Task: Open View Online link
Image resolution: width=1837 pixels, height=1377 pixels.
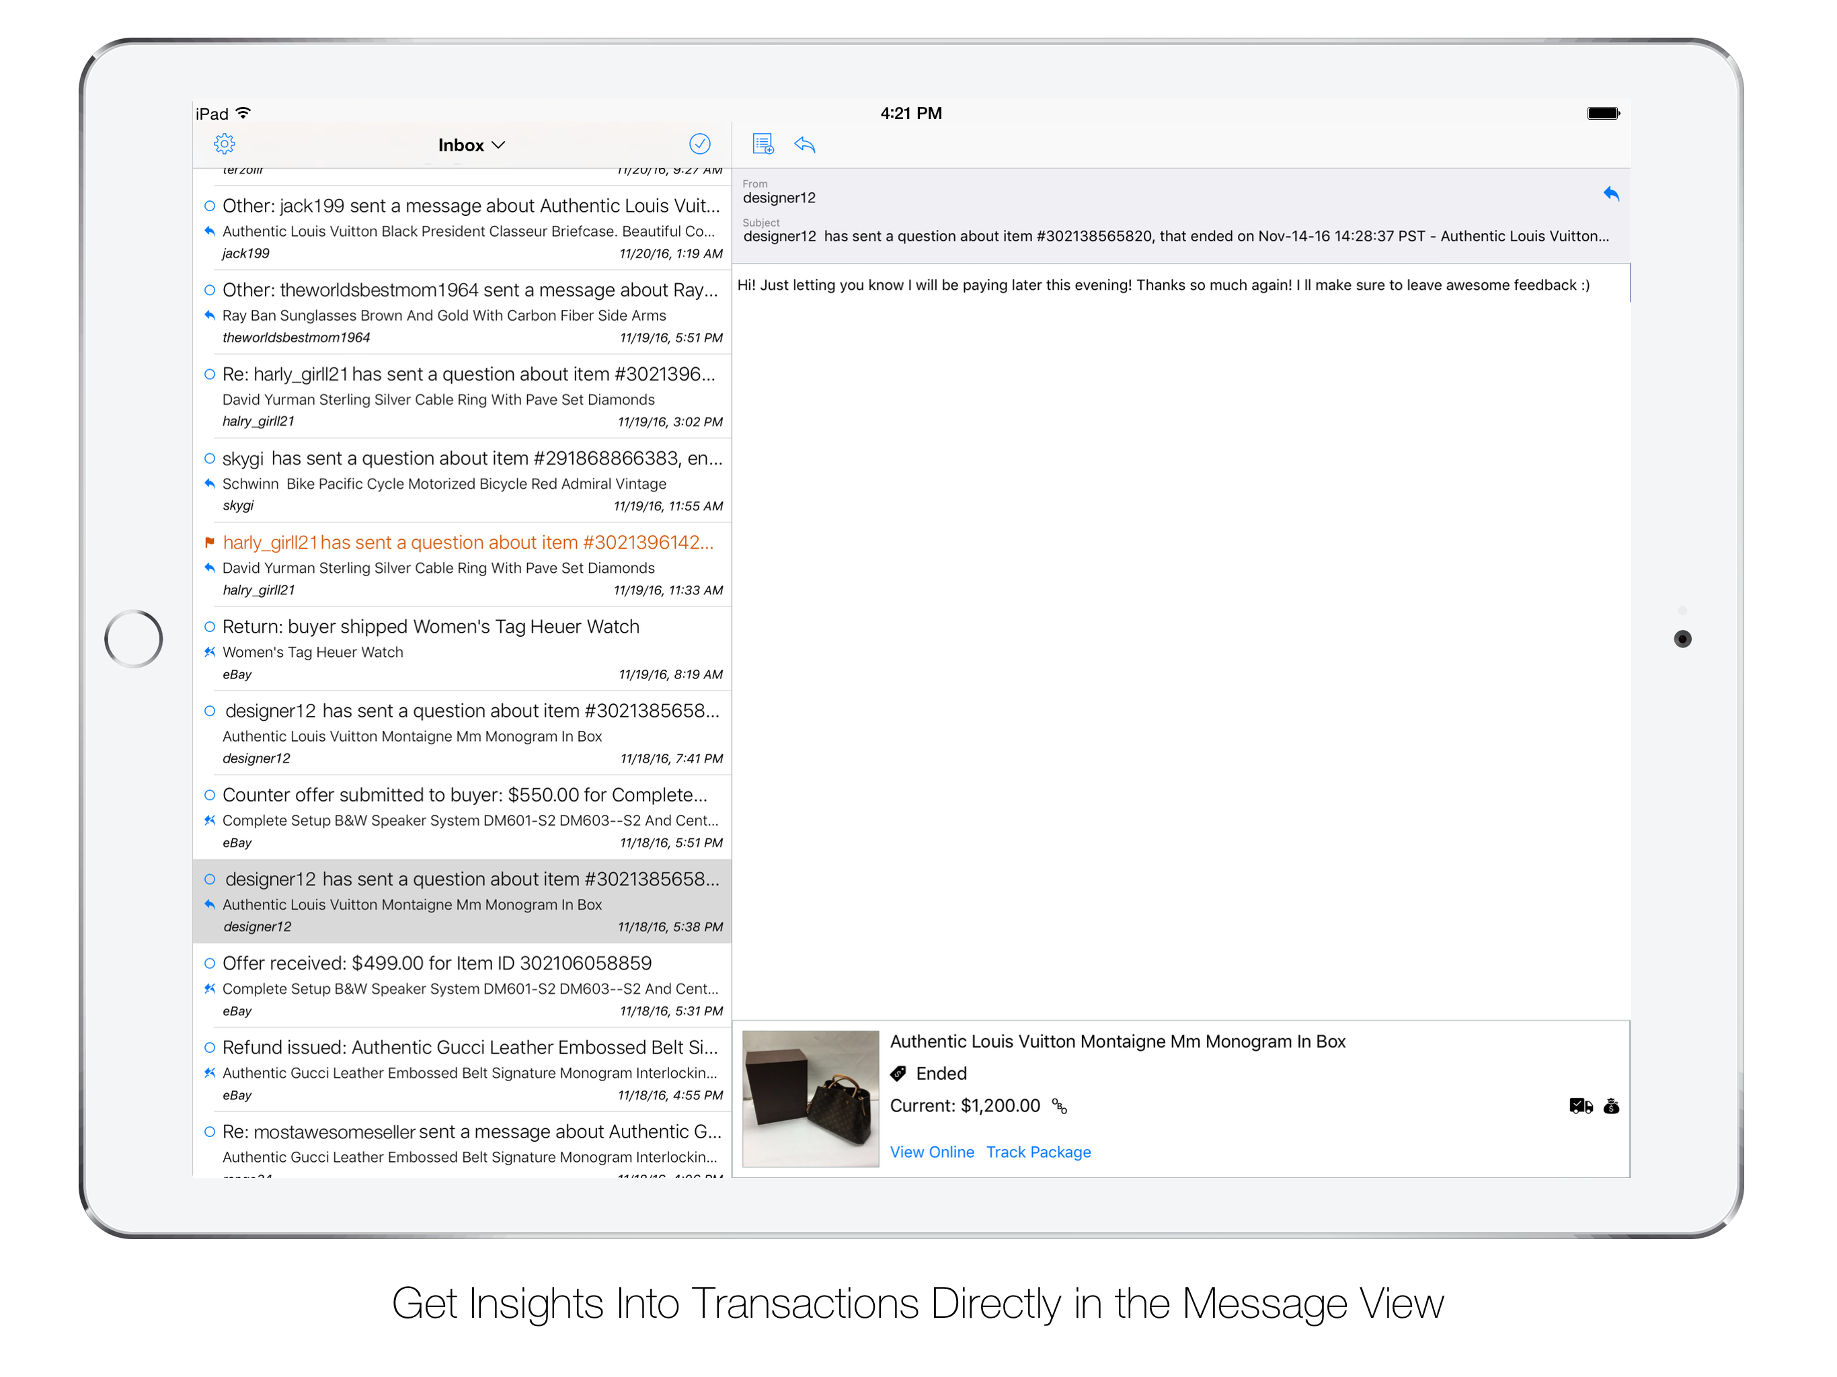Action: tap(932, 1152)
